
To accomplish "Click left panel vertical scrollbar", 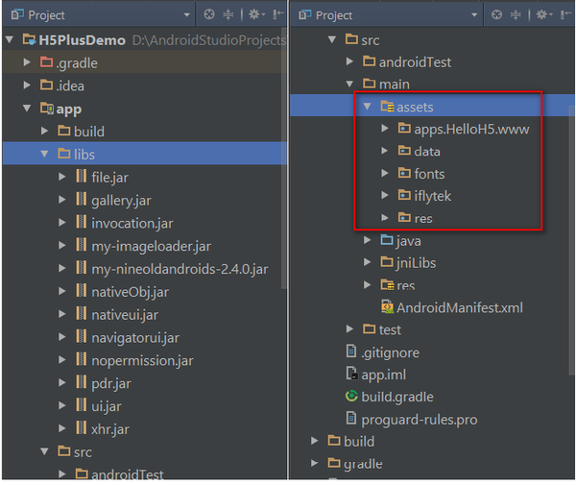I will click(284, 158).
